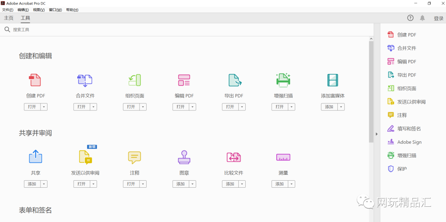Image resolution: width=446 pixels, height=222 pixels.
Task: Collapse the right pane using the arrow handle
Action: tap(377, 134)
